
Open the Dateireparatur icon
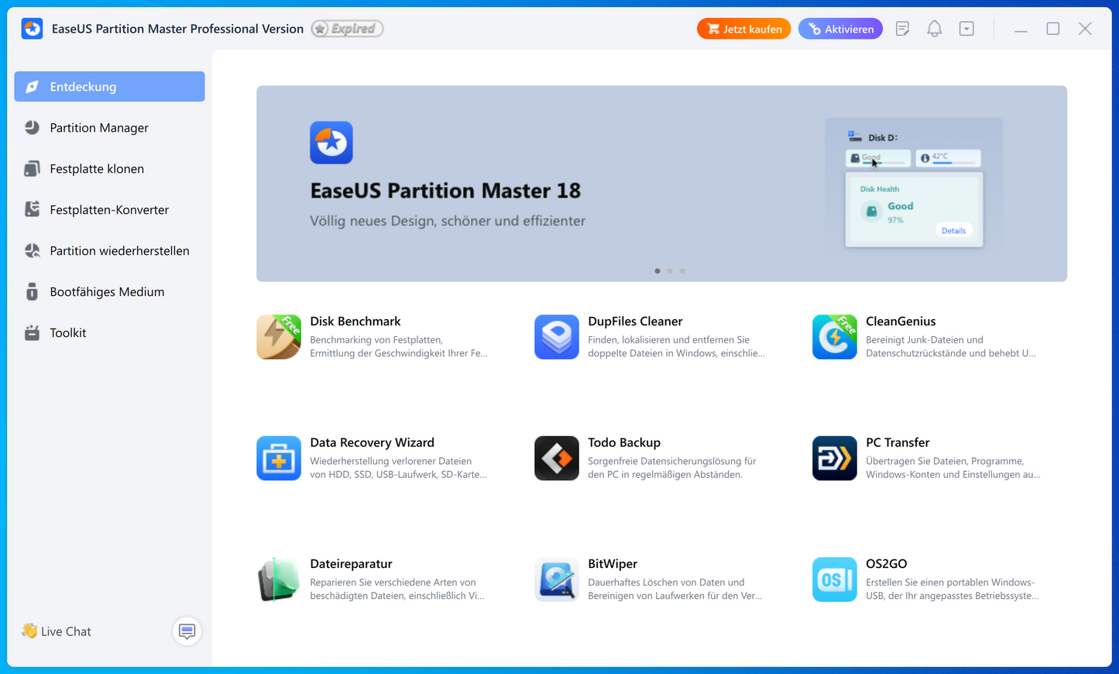(x=279, y=579)
